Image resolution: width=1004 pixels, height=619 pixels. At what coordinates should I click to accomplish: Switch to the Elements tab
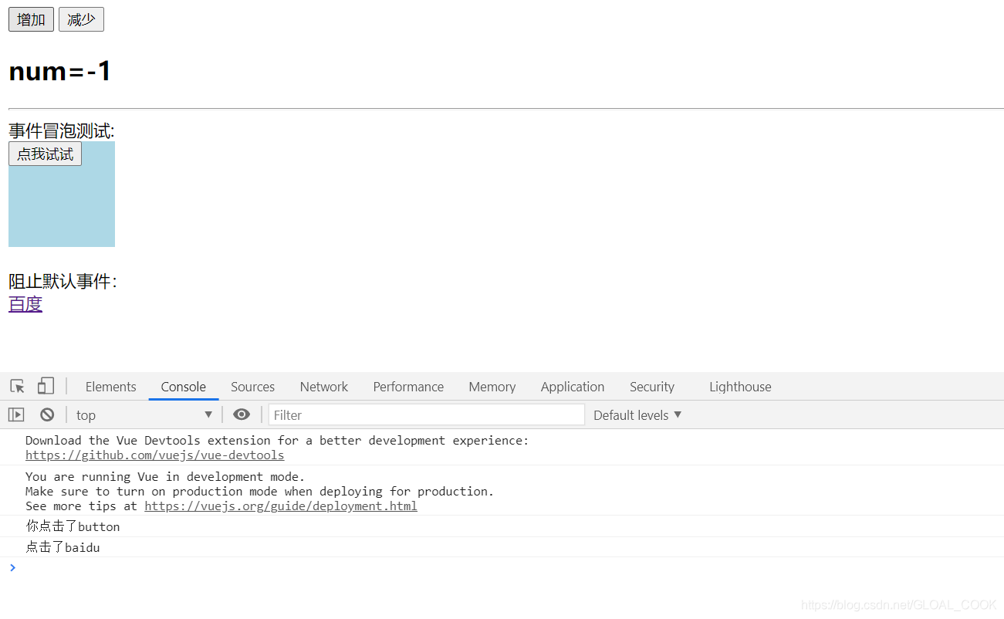[110, 387]
